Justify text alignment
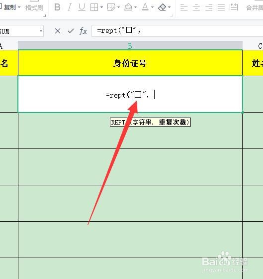Screen dimensions: 263x279 pos(221,7)
